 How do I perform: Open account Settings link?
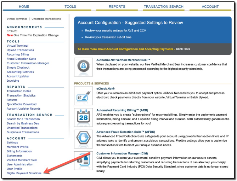click(x=12, y=142)
